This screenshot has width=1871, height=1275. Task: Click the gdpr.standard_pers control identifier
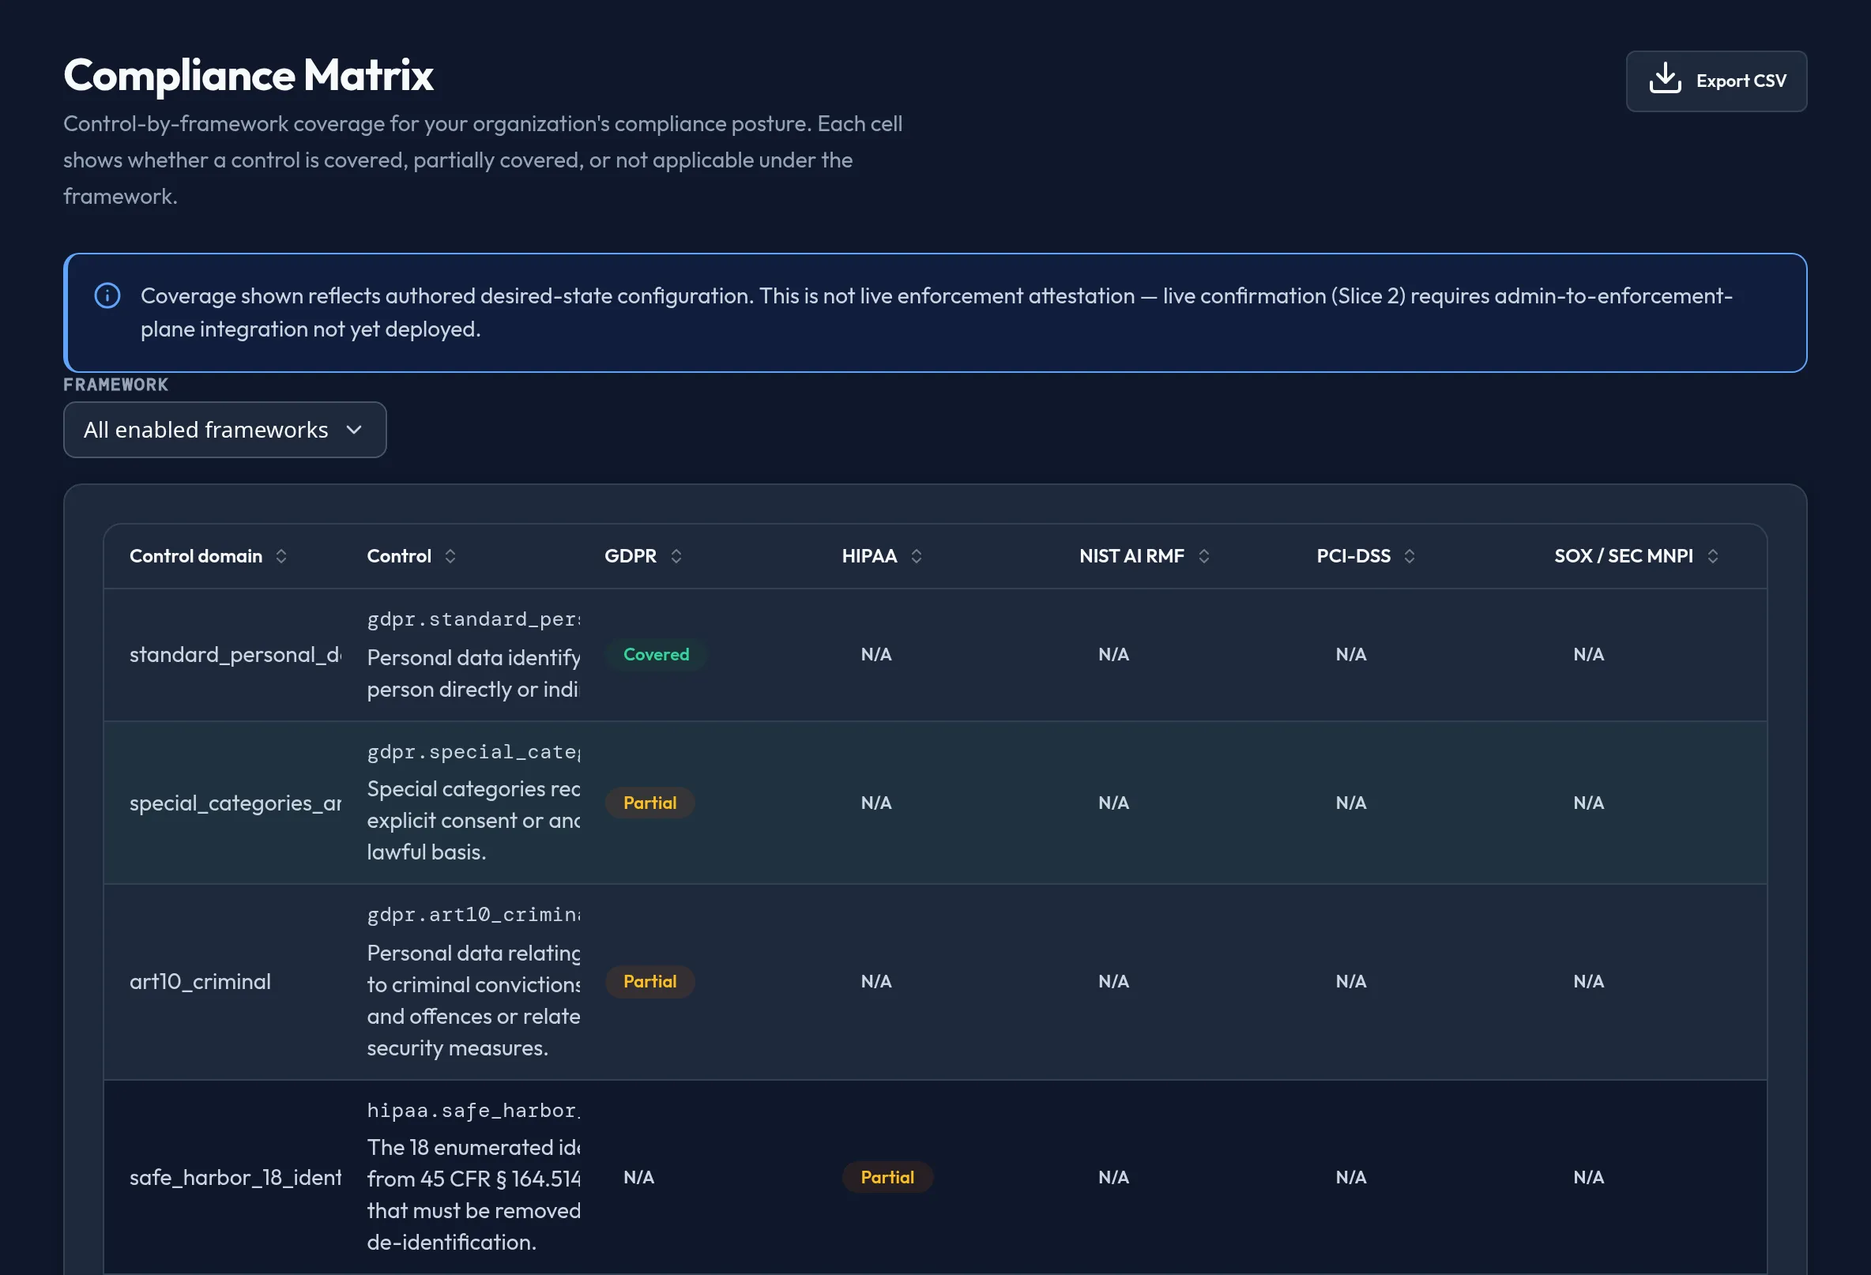pos(473,619)
